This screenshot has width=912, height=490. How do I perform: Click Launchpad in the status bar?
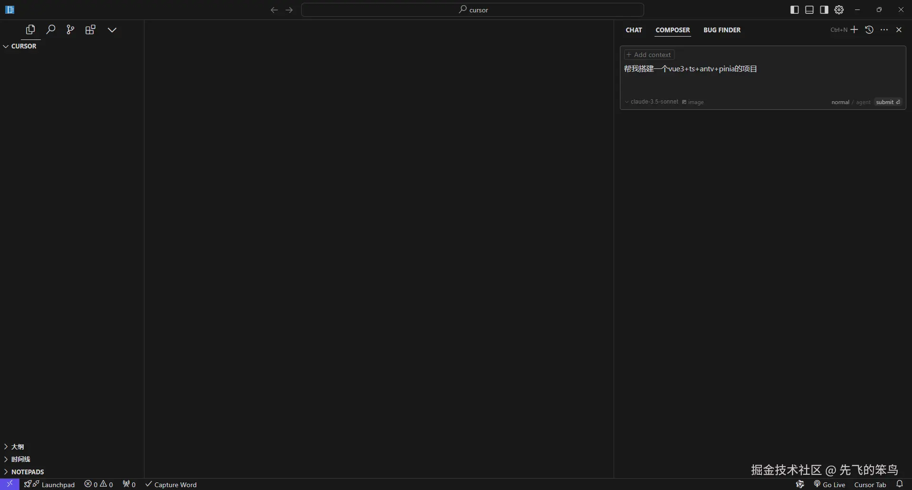point(49,484)
